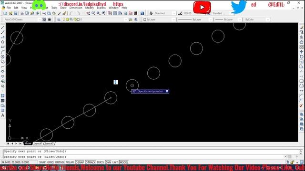Open the Dimension menu
The width and height of the screenshot is (305, 171).
pos(76,8)
